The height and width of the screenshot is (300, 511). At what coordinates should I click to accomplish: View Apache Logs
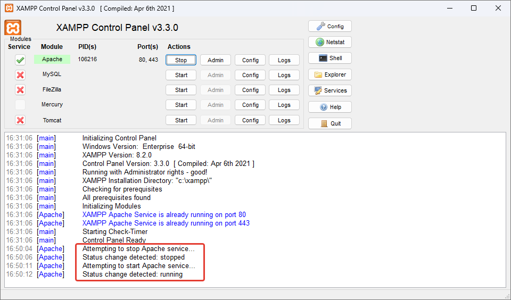pos(284,60)
